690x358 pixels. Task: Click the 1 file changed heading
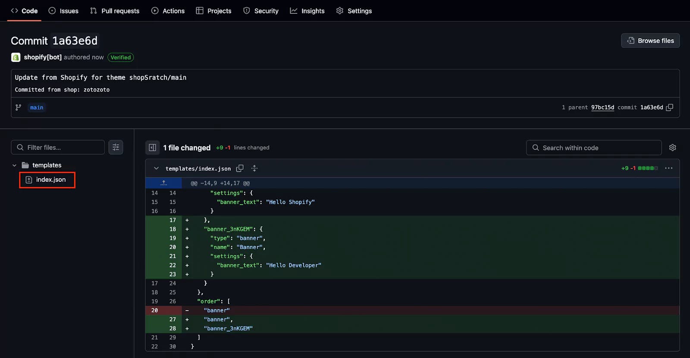click(187, 148)
